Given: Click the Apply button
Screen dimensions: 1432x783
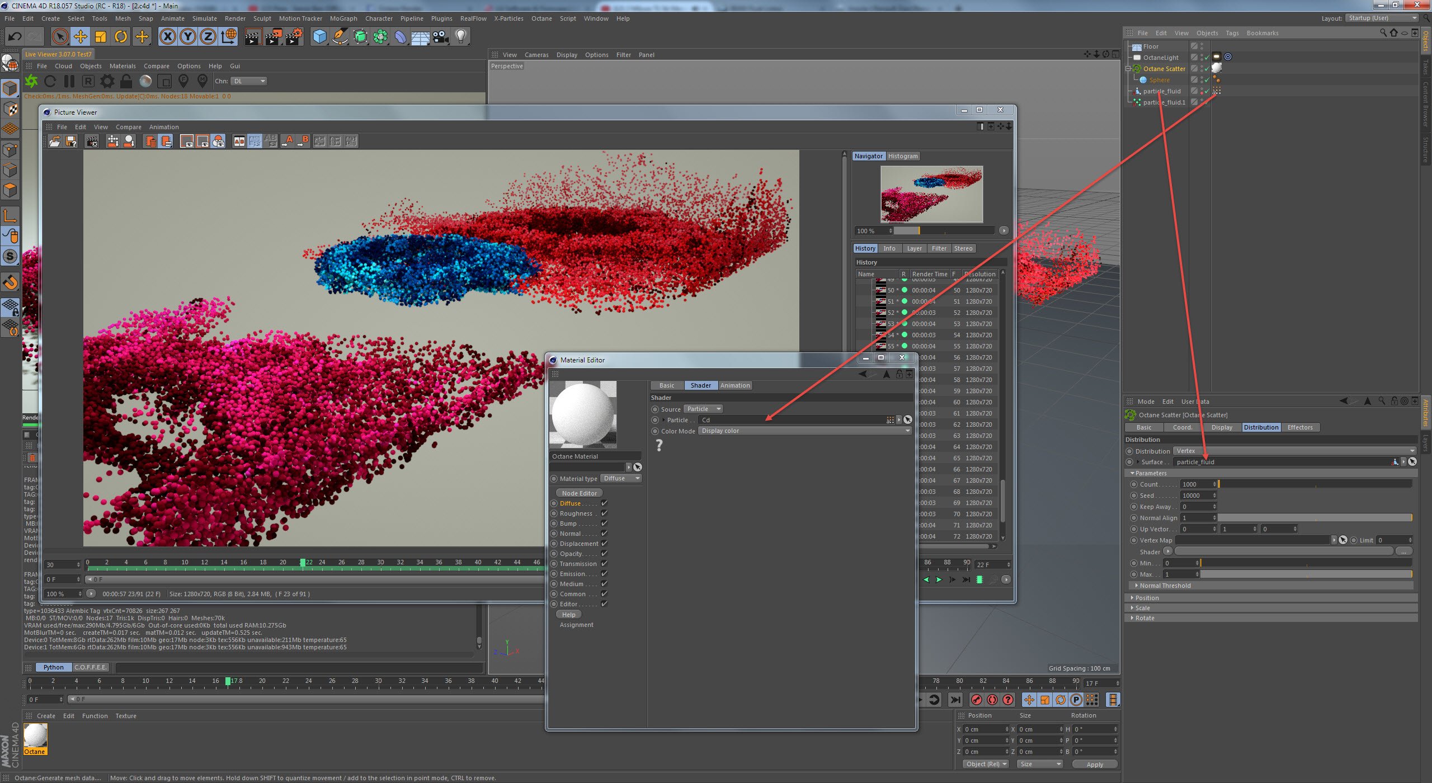Looking at the screenshot, I should [x=1095, y=765].
